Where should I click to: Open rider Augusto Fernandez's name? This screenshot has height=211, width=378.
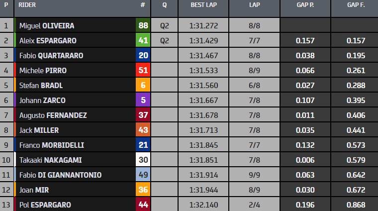point(53,115)
